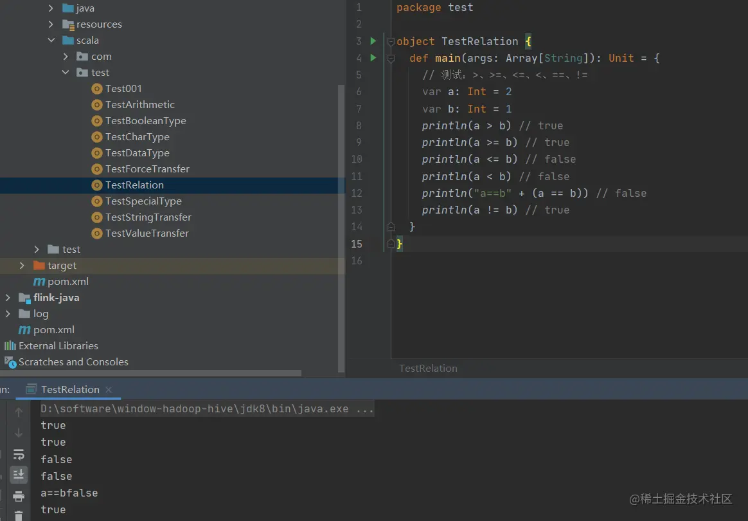Select root pom.xml file
Image resolution: width=748 pixels, height=521 pixels.
tap(53, 330)
